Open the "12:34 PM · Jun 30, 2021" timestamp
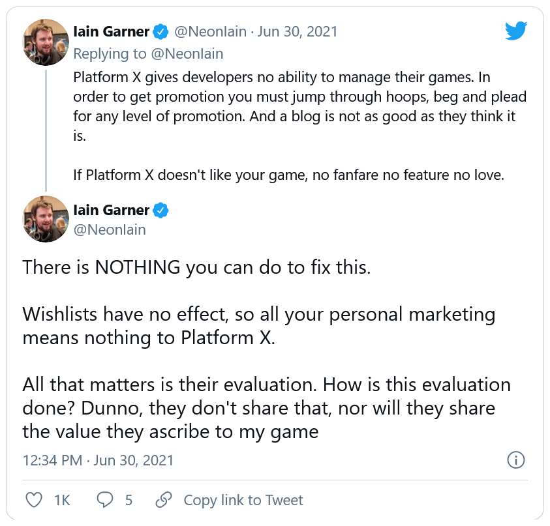Screen dimensions: 550x526 point(99,460)
